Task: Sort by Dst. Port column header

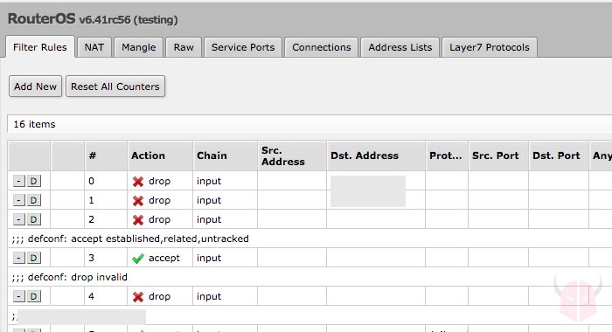Action: tap(559, 156)
